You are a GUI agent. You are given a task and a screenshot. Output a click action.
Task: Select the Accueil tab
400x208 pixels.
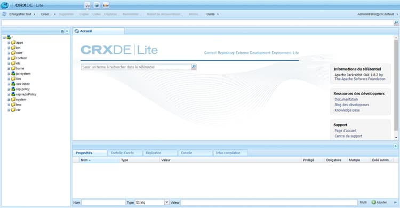click(x=99, y=31)
